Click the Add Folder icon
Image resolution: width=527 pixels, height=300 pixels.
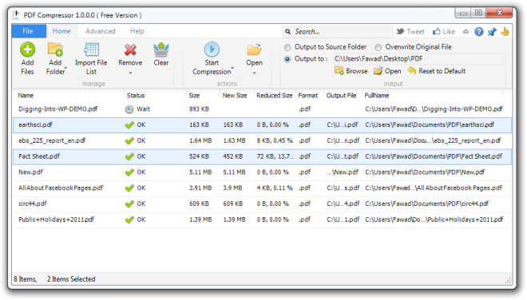click(55, 49)
